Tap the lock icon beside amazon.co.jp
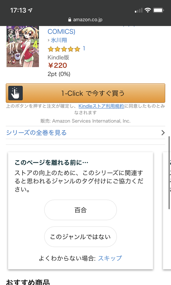This screenshot has height=285, width=171. [70, 19]
